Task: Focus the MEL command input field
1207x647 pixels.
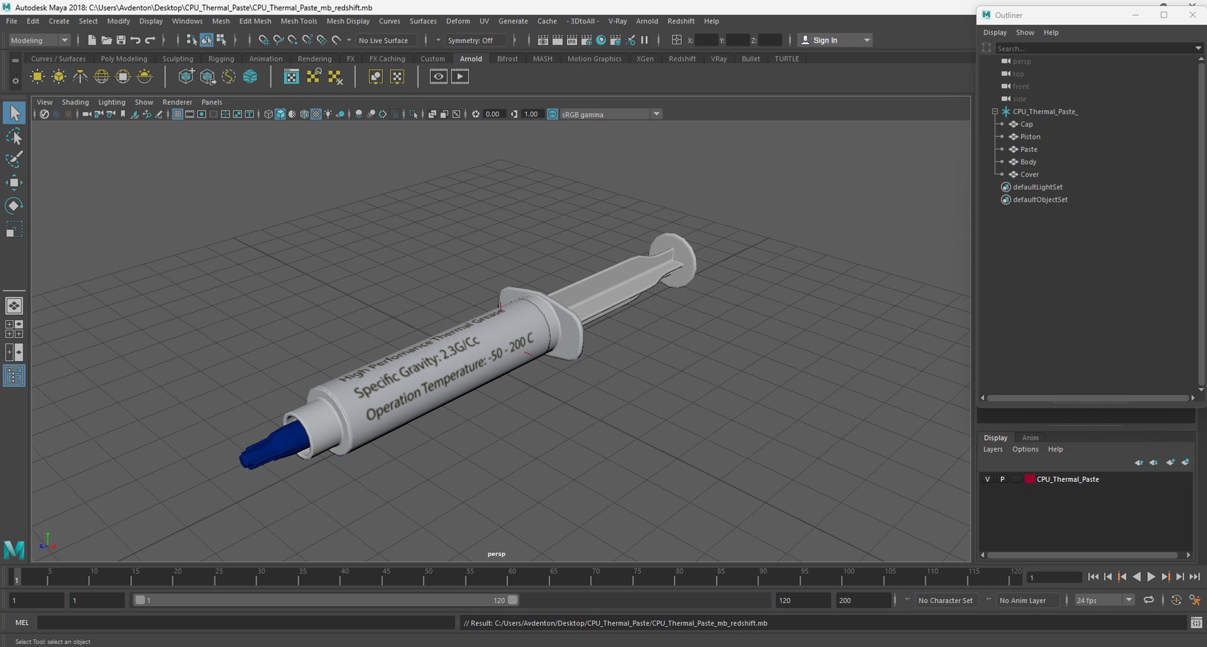Action: [245, 623]
